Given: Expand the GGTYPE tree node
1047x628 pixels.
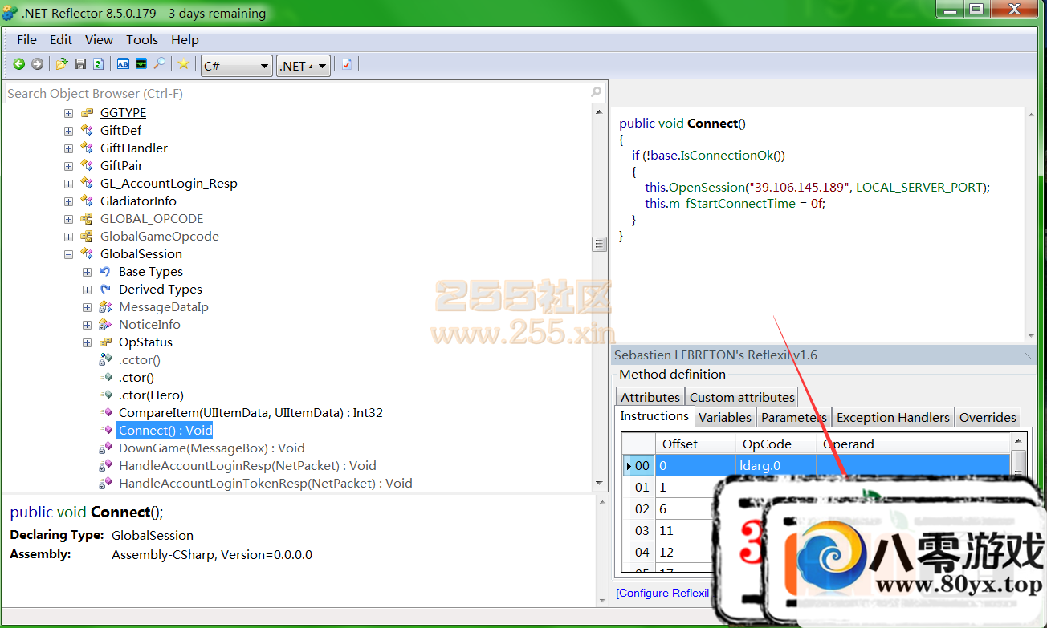Looking at the screenshot, I should pyautogui.click(x=68, y=113).
